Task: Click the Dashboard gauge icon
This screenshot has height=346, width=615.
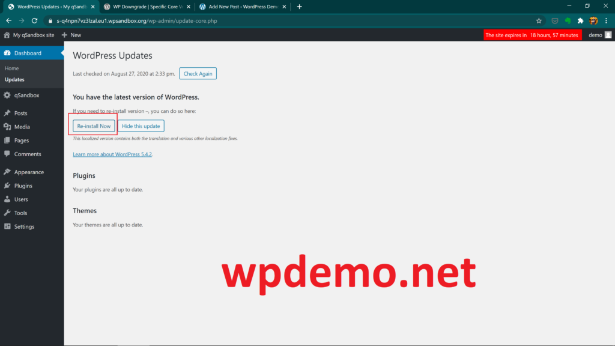Action: pyautogui.click(x=7, y=53)
